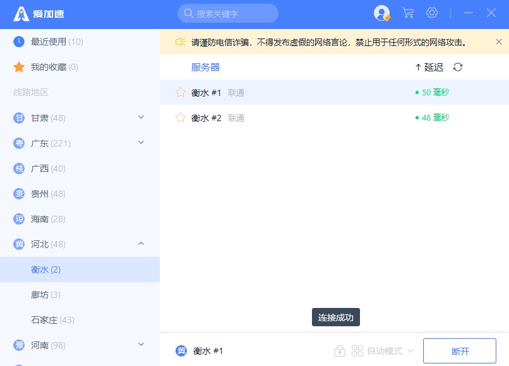Select 廊坊 (3) city
This screenshot has width=509, height=366.
point(80,295)
